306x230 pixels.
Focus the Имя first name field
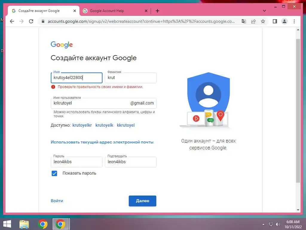(x=76, y=78)
